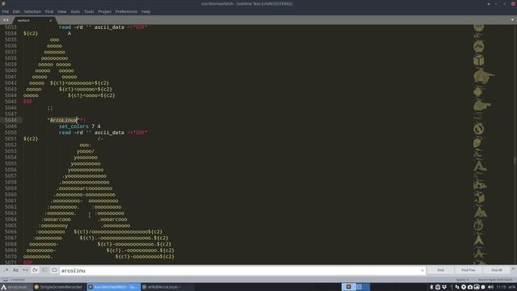Click line number 5045 in gutter
The image size is (517, 291).
(11, 102)
